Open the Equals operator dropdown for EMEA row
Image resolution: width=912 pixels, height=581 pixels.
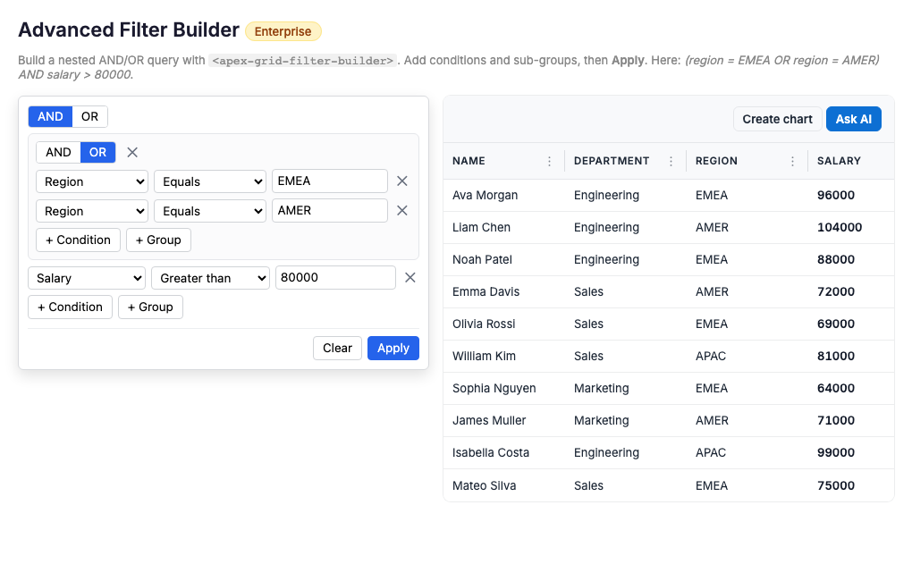[x=210, y=181]
